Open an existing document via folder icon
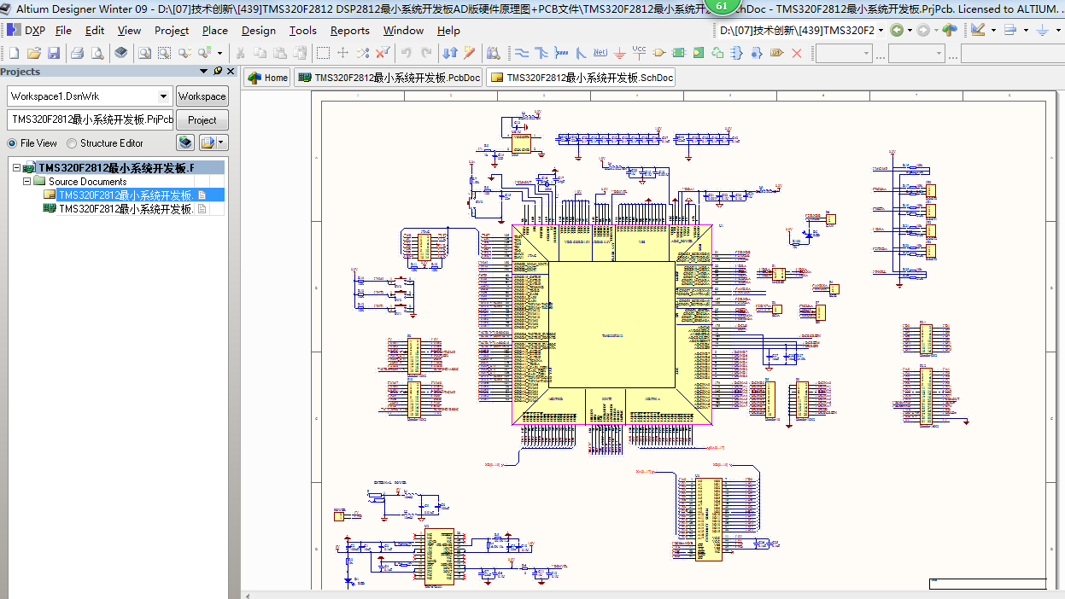Viewport: 1065px width, 599px height. click(x=34, y=53)
